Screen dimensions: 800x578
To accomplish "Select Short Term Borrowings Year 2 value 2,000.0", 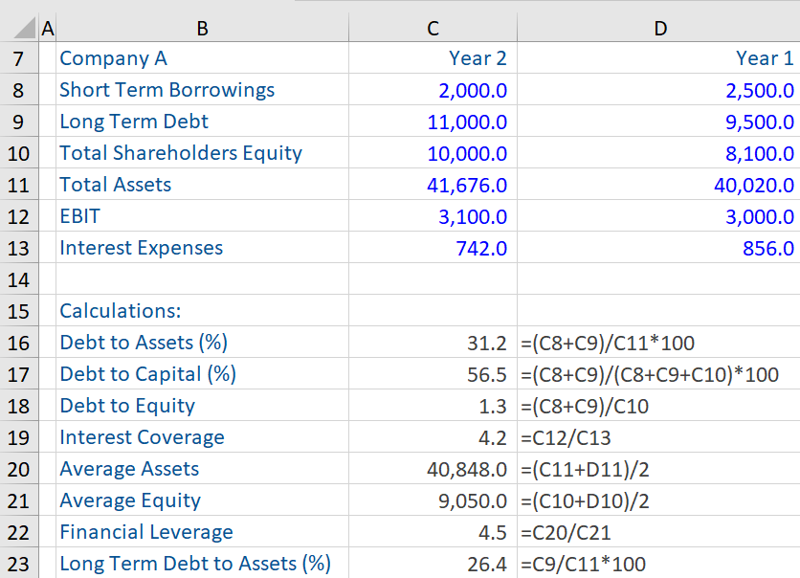I will pyautogui.click(x=472, y=90).
